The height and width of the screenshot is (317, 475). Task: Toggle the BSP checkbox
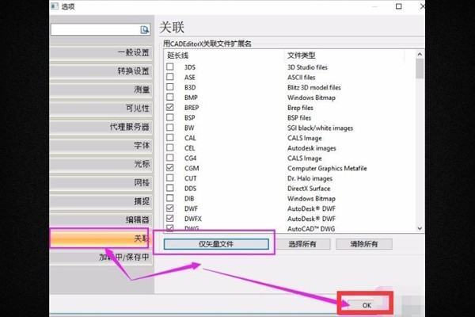point(170,117)
